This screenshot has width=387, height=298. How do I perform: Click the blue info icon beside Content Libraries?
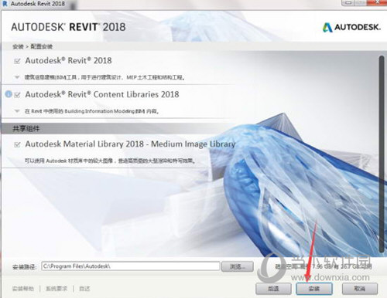tap(9, 94)
